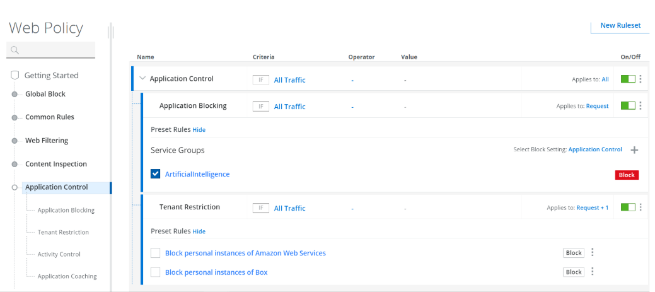The image size is (655, 292).
Task: Click the policy search input field
Action: [50, 50]
